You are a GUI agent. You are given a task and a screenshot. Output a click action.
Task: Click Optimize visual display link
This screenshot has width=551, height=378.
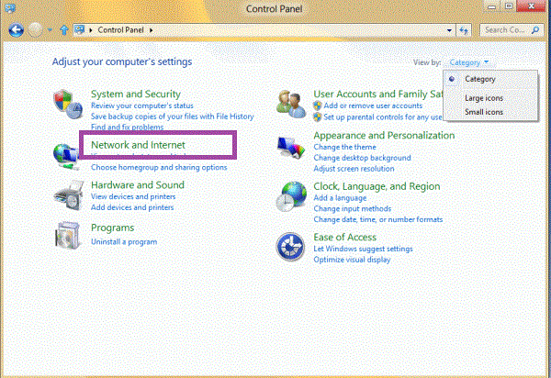[352, 260]
